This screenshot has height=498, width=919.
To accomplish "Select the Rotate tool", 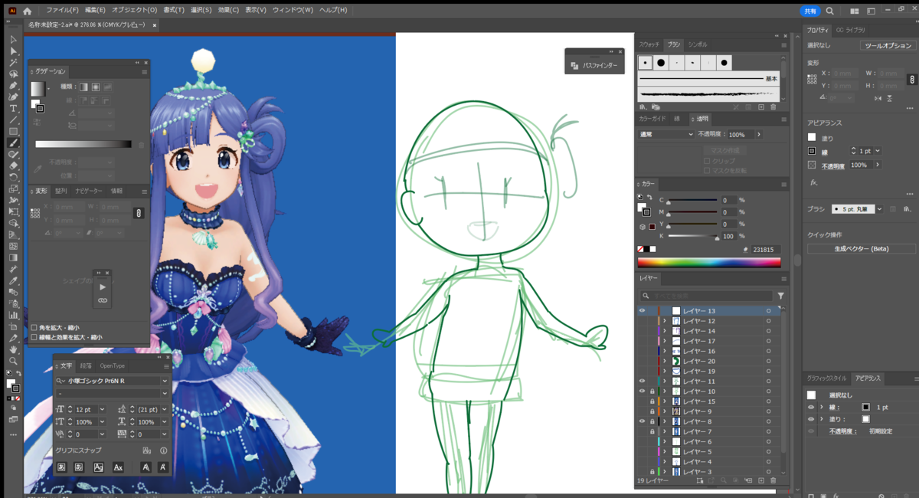I will point(14,177).
